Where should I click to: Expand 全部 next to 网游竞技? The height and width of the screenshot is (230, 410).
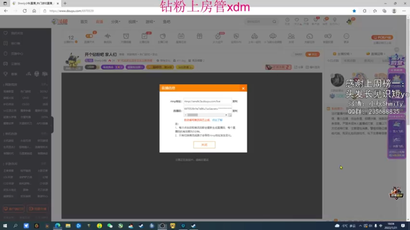(44, 84)
